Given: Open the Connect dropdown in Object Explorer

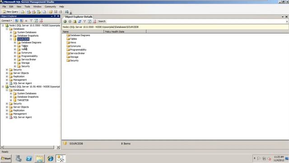Looking at the screenshot, I should (x=7, y=21).
